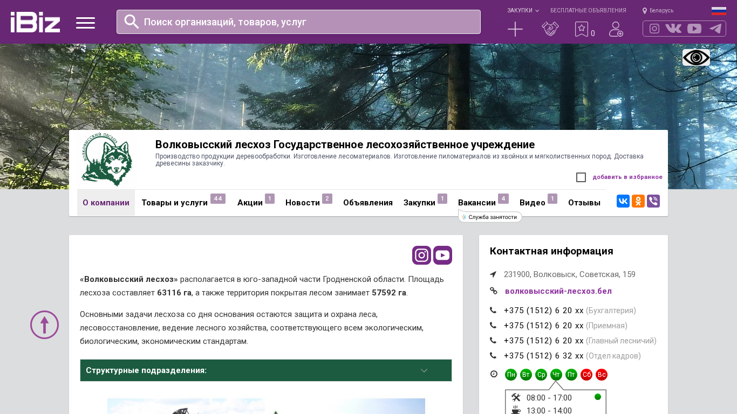This screenshot has height=414, width=737.
Task: Toggle accessibility eye view mode
Action: coord(696,57)
